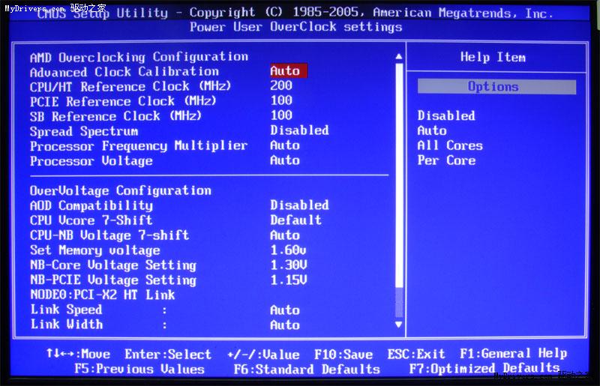600x386 pixels.
Task: Click the CPU/HT Reference Clock value 200
Action: coord(281,85)
